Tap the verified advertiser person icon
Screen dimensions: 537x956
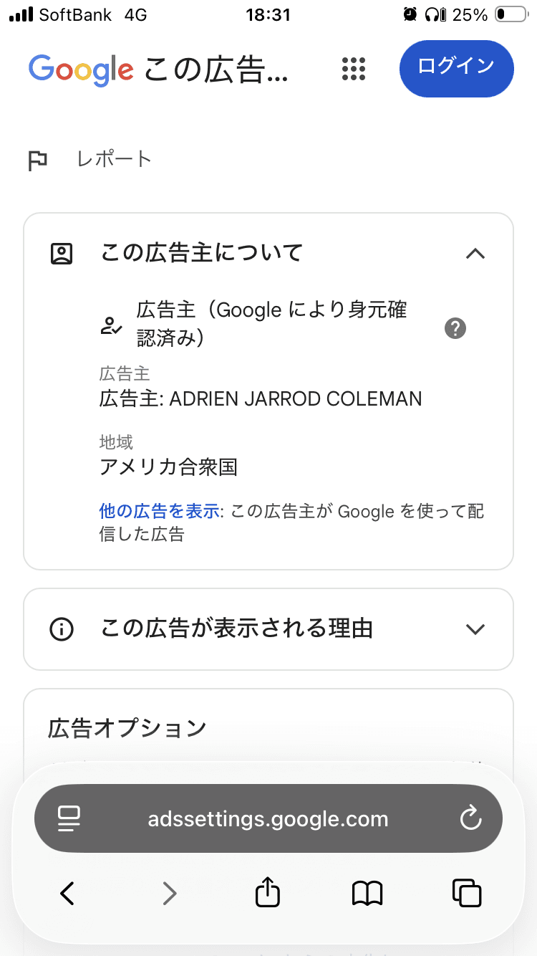[x=110, y=327]
